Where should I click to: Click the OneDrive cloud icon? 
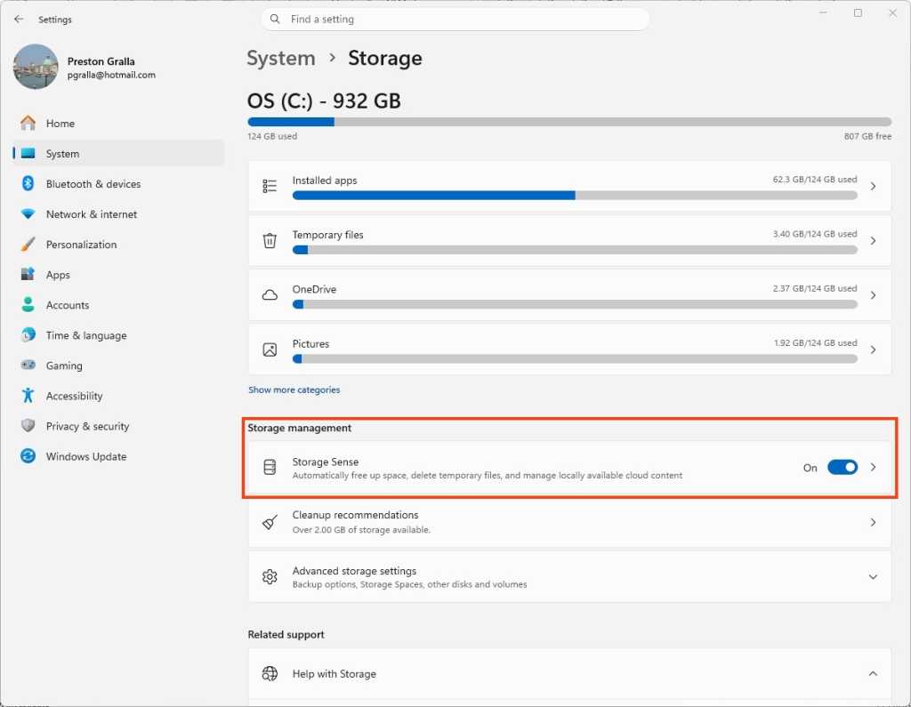[270, 295]
